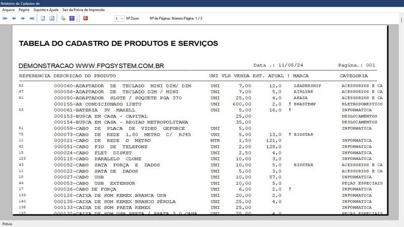Open the Página menu
This screenshot has width=404, height=227.
[x=24, y=10]
